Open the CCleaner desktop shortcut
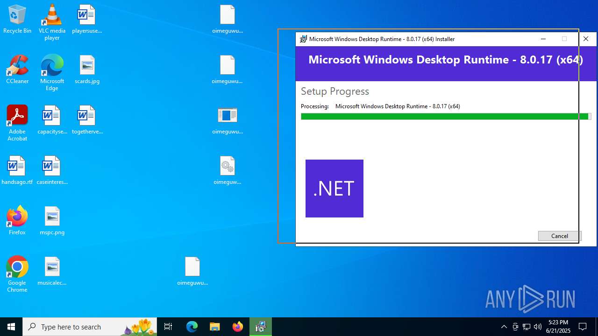This screenshot has width=598, height=336. [17, 70]
